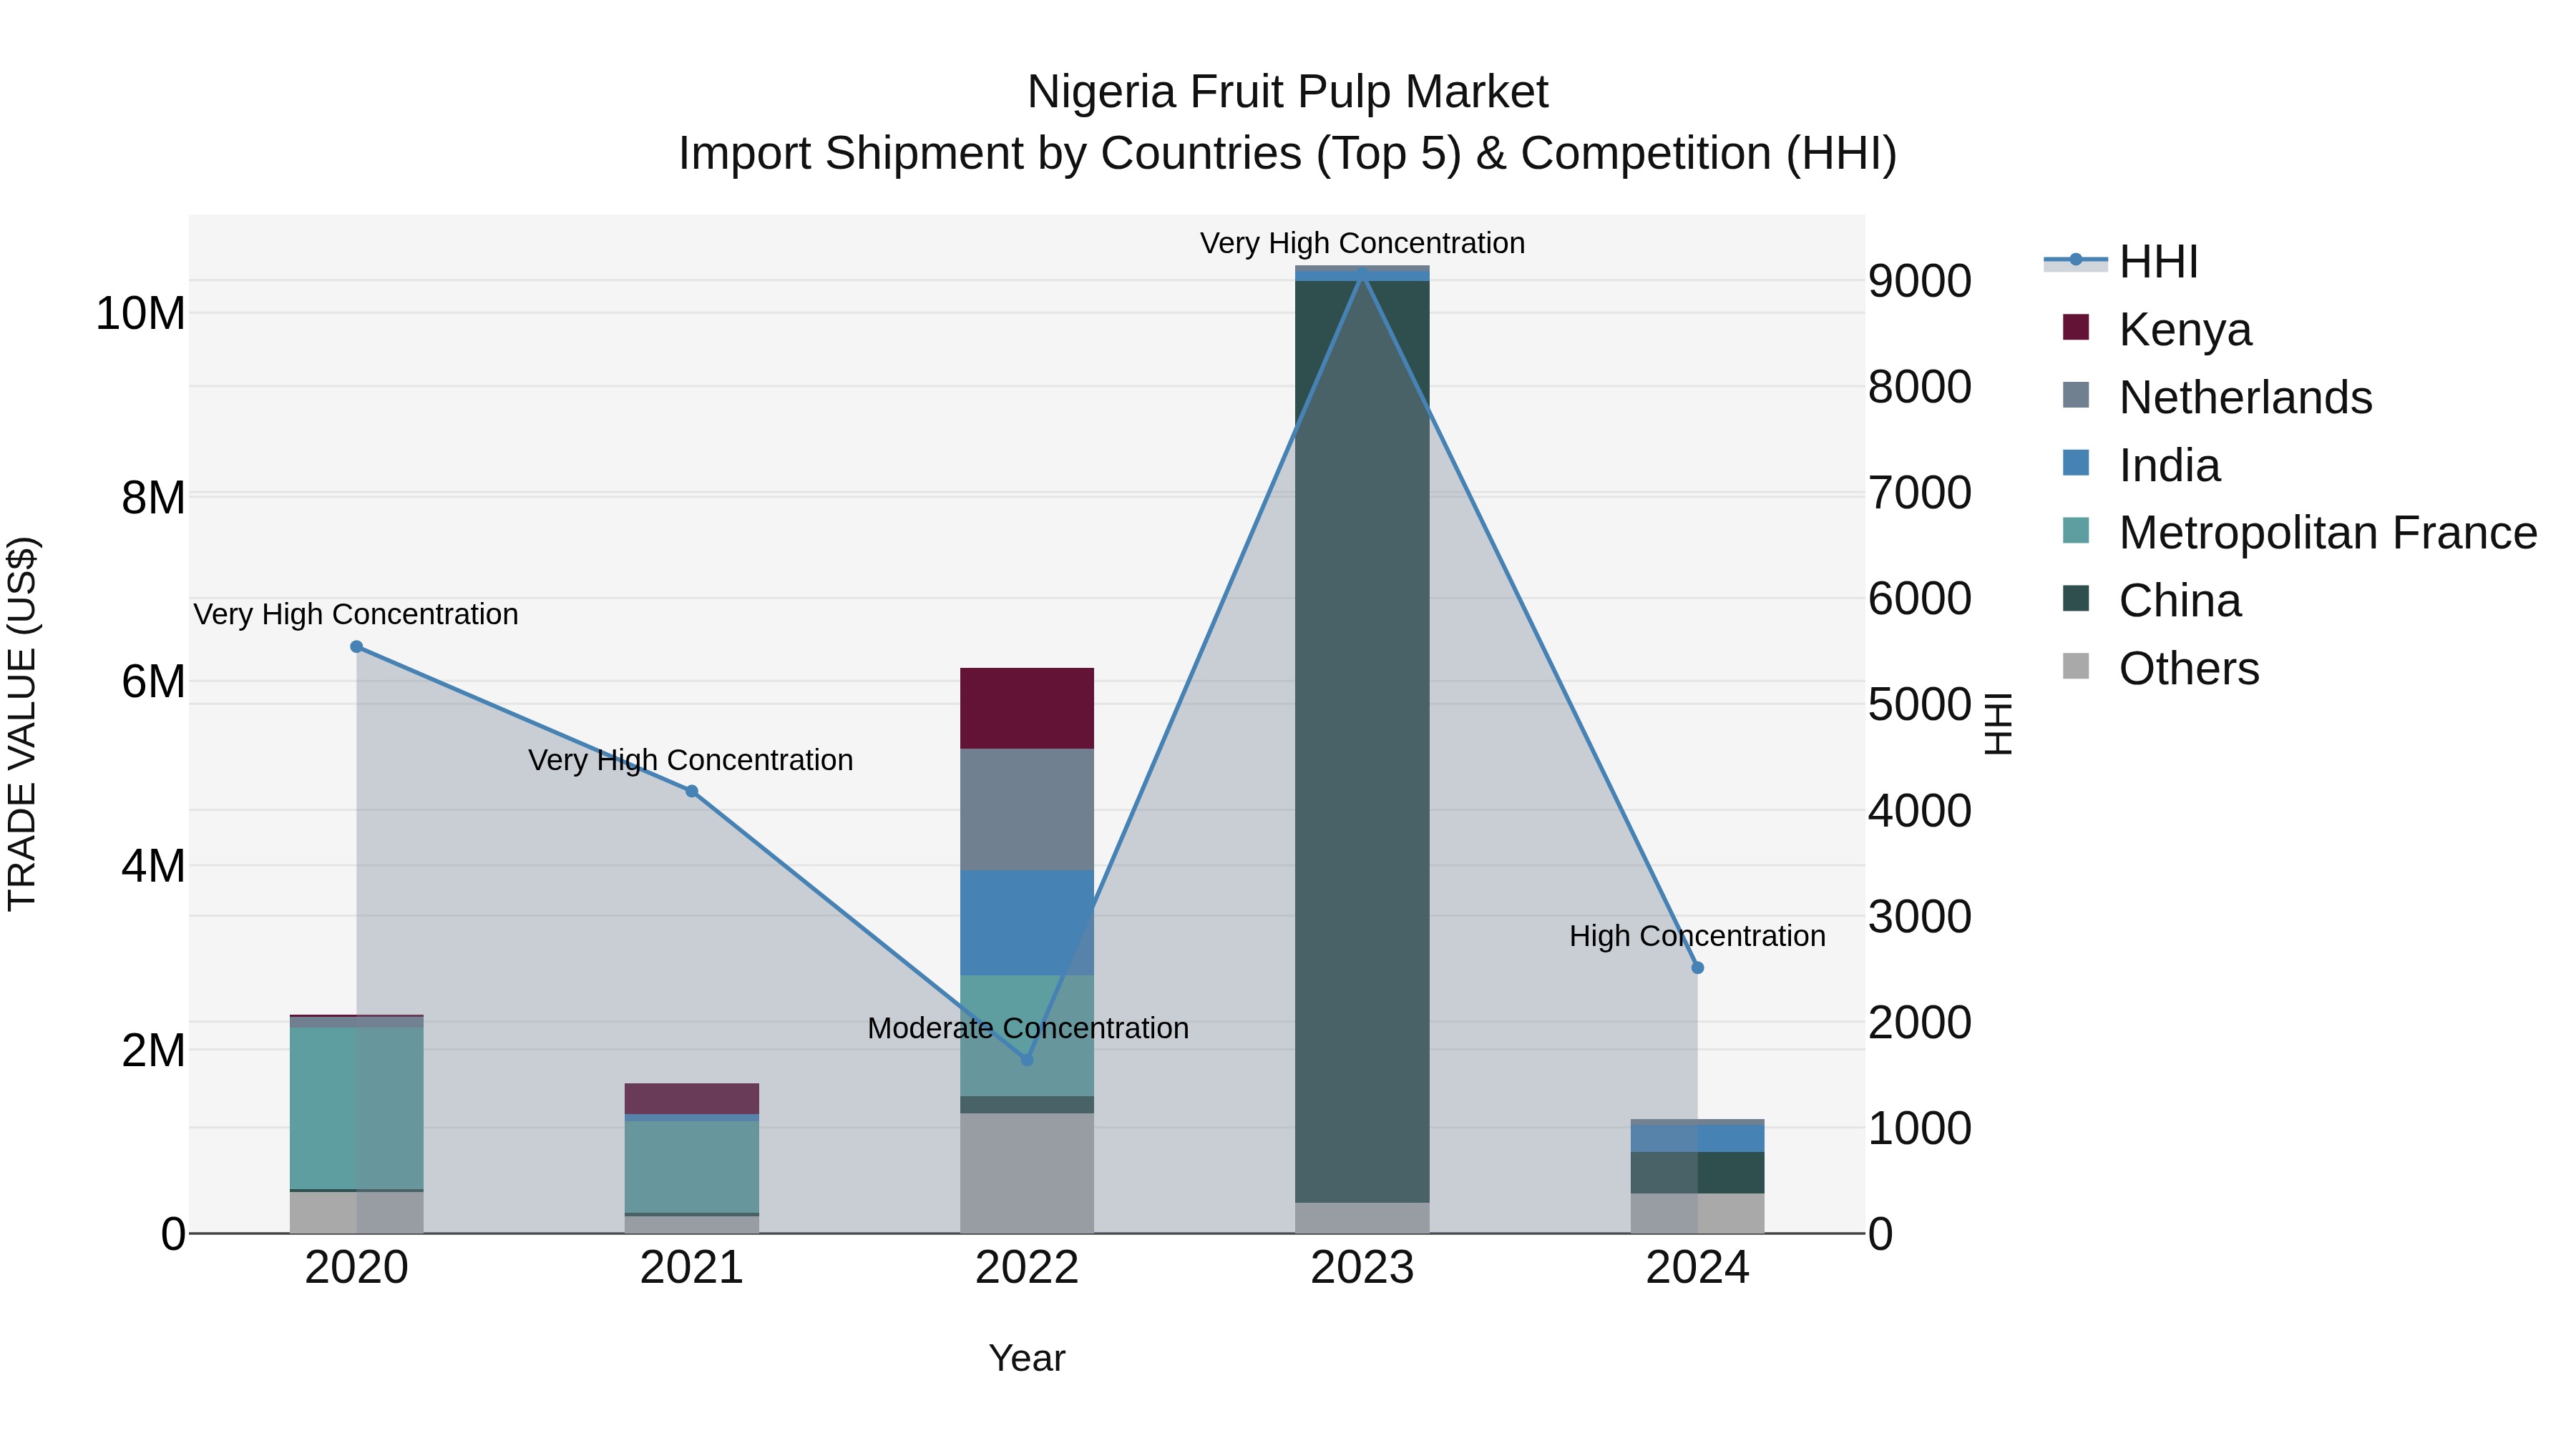2576x1448 pixels.
Task: Click the 'Nigeria Fruit Pulp Market' title
Action: pos(1288,92)
